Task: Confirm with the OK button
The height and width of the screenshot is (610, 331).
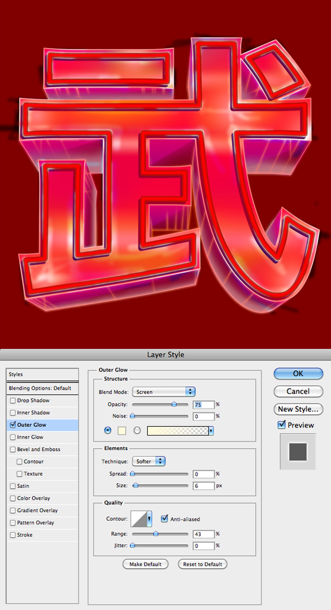Action: tap(298, 374)
